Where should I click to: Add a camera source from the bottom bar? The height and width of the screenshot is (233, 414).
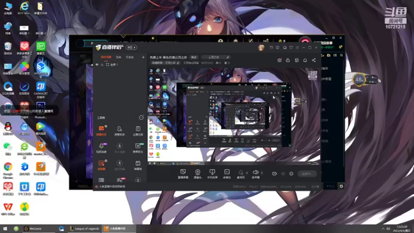tap(198, 174)
